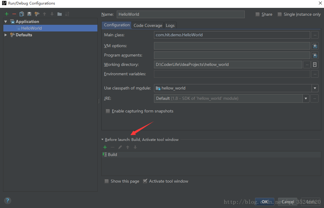The width and height of the screenshot is (324, 208).
Task: Save configuration floppy disk icon
Action: 29,14
